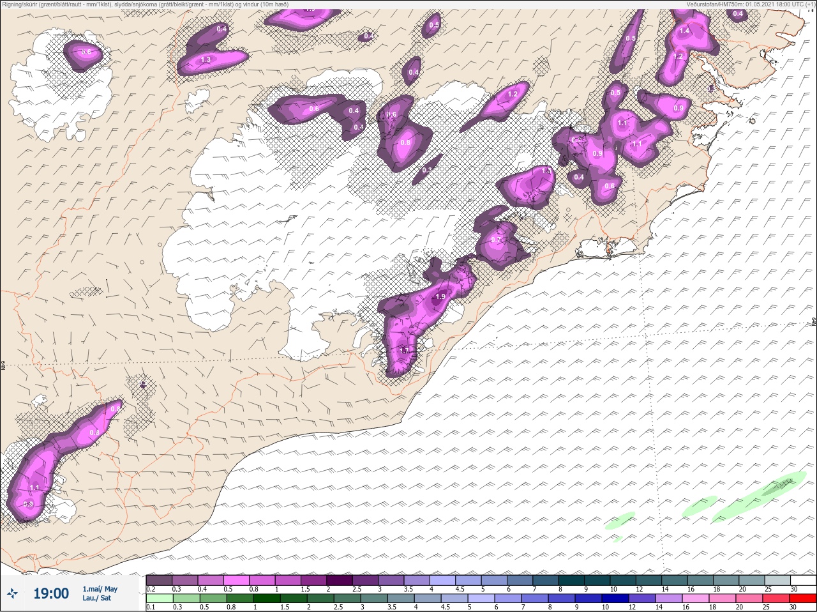Select bright pink snow swatch between 0.5 and 0.8
This screenshot has height=612, width=817.
236,580
